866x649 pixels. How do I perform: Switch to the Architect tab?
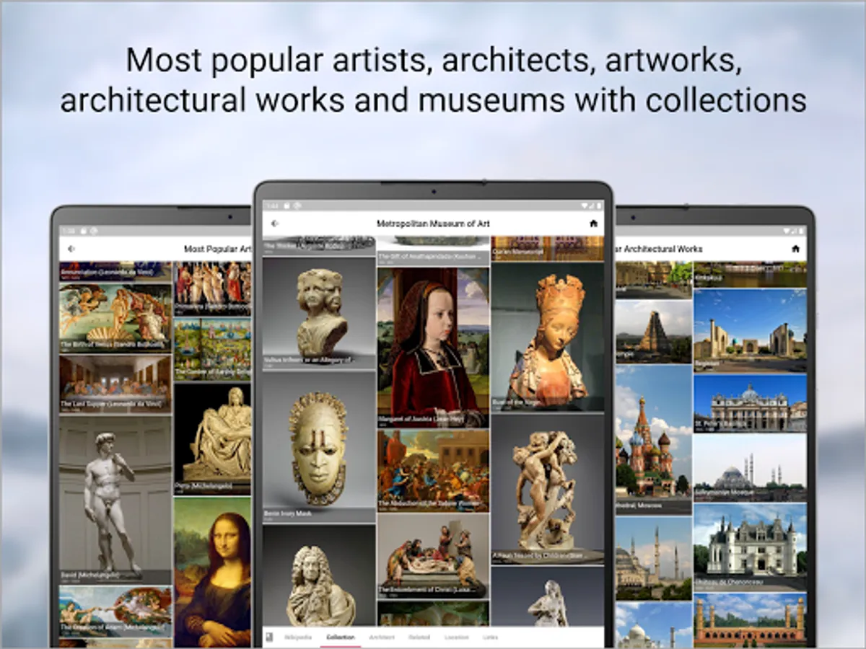click(382, 637)
